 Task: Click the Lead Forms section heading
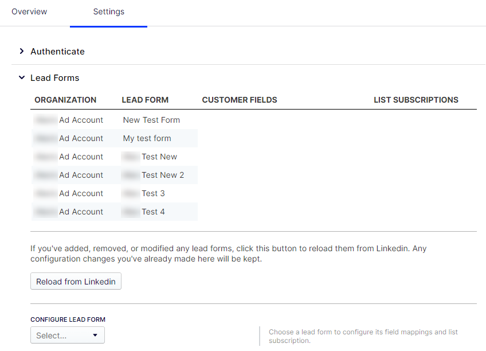coord(55,78)
